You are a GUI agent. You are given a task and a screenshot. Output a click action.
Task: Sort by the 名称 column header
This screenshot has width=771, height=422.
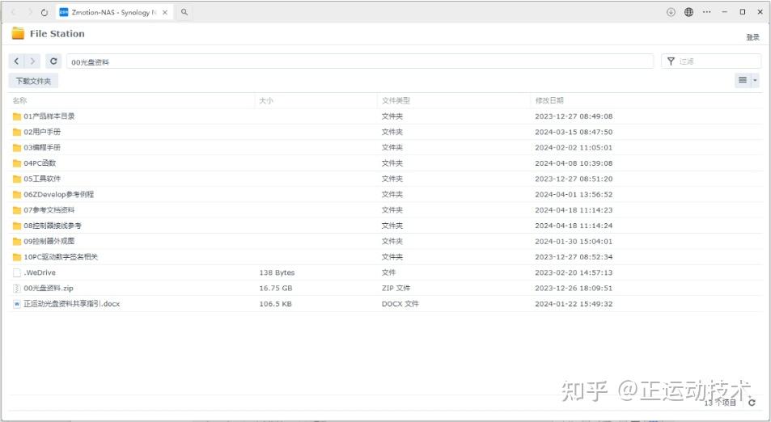point(19,101)
